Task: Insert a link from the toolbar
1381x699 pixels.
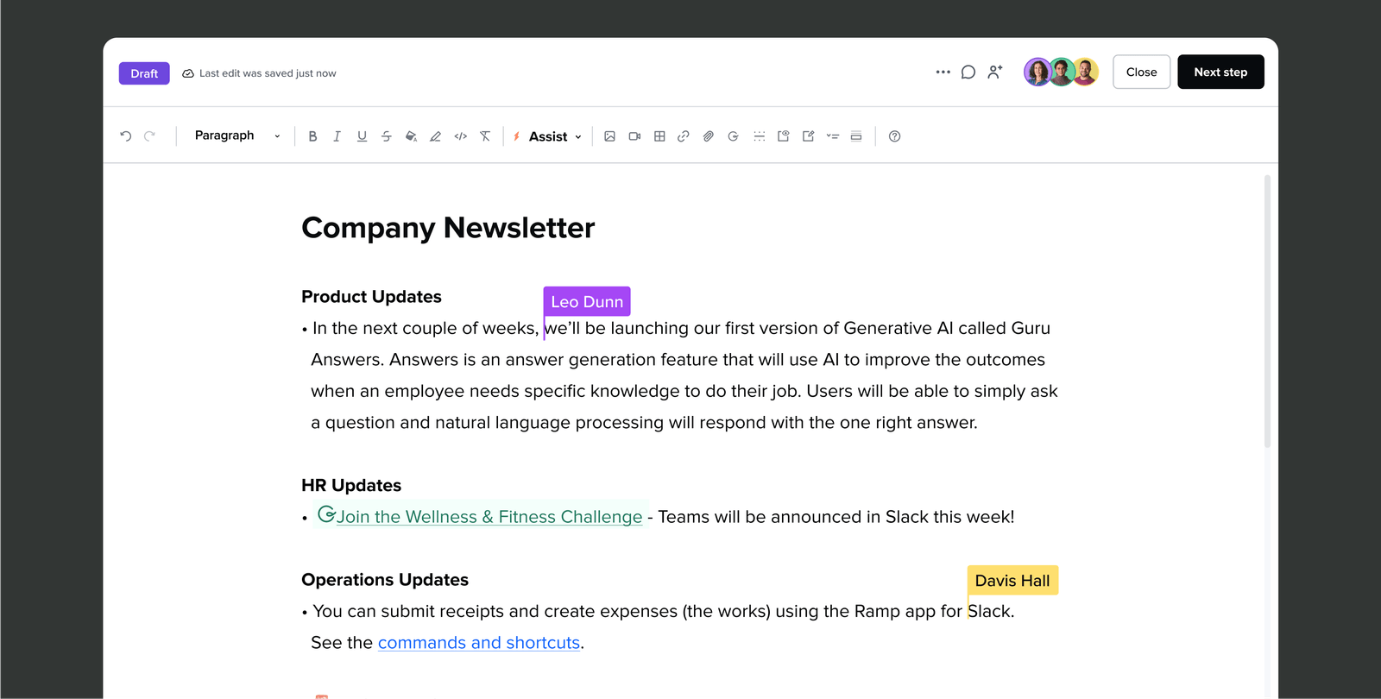Action: click(684, 136)
